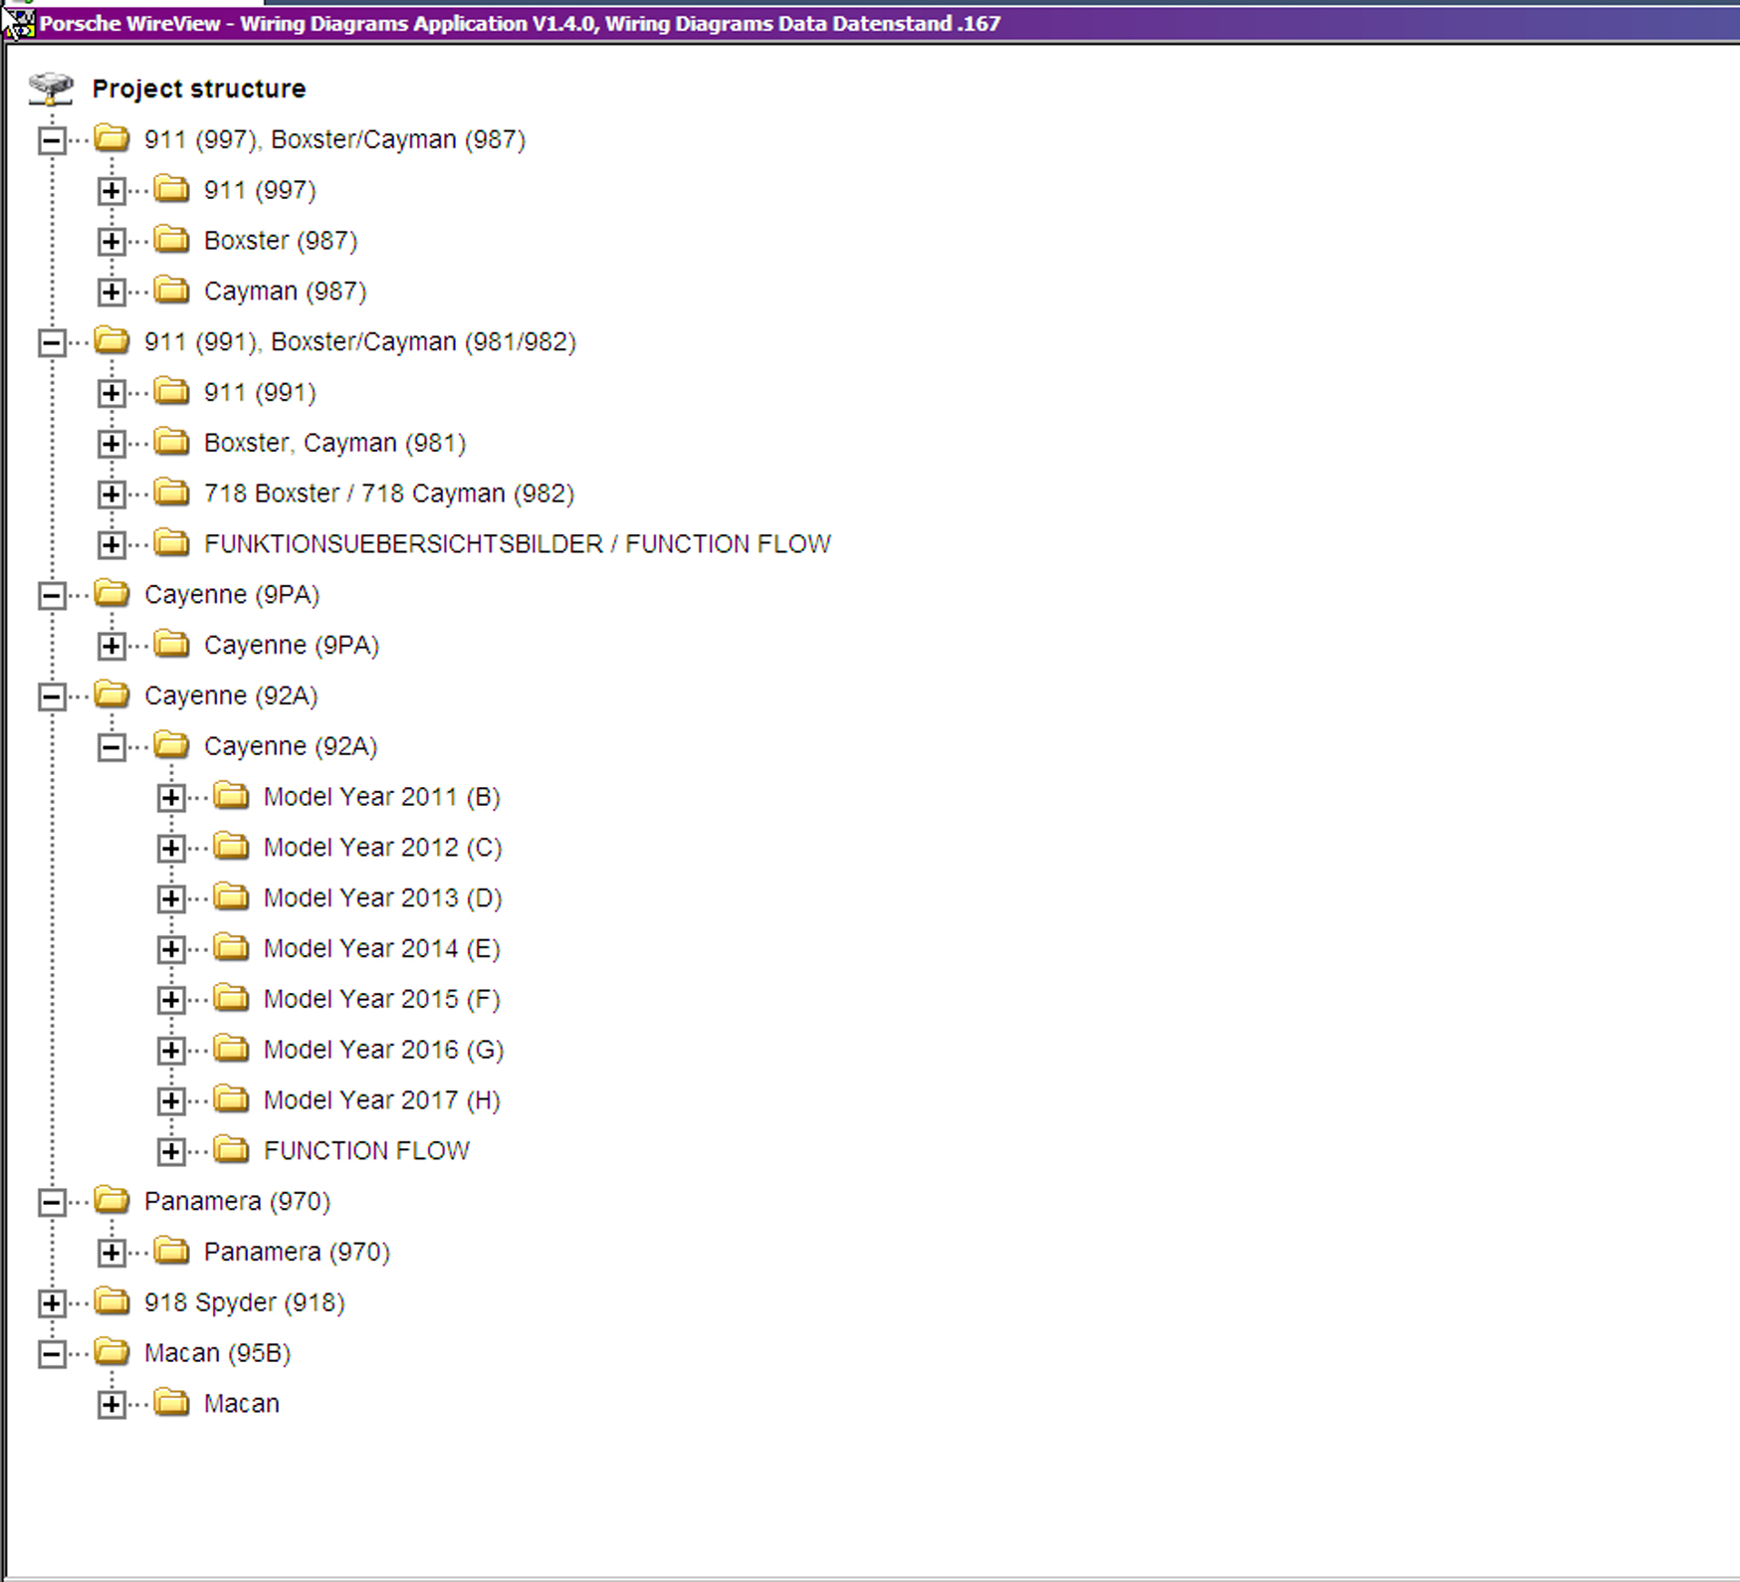
Task: Select the Boxster, Cayman (981) entry
Action: (334, 443)
